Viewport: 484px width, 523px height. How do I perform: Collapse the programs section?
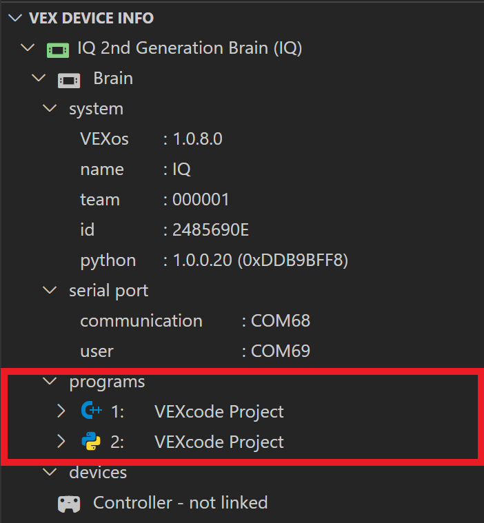pyautogui.click(x=50, y=381)
